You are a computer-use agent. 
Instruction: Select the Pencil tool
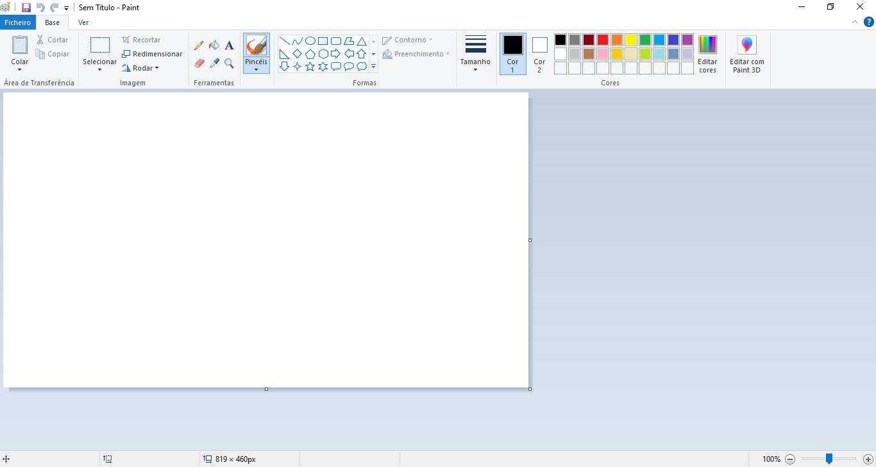[x=199, y=45]
